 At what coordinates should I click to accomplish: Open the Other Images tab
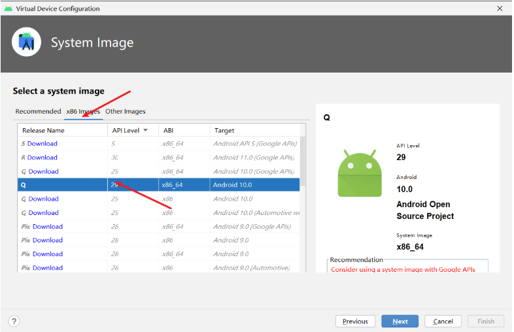[x=125, y=112]
